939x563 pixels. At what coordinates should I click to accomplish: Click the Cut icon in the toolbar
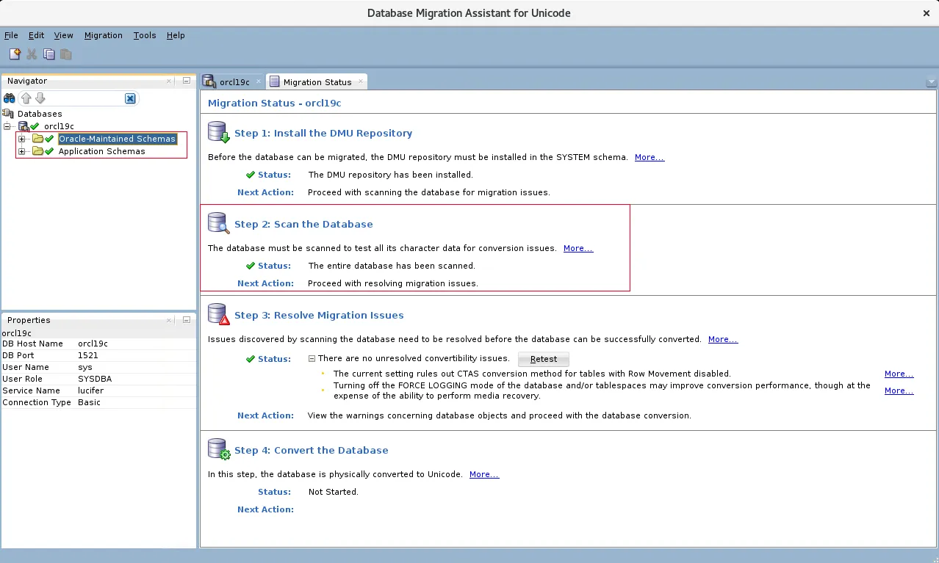pyautogui.click(x=31, y=54)
